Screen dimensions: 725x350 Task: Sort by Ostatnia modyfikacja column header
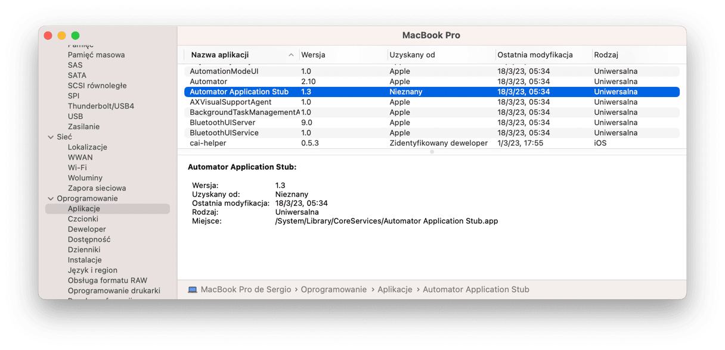(535, 55)
